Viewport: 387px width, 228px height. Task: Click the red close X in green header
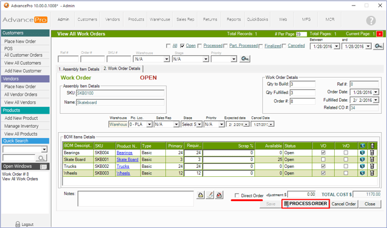coord(380,34)
